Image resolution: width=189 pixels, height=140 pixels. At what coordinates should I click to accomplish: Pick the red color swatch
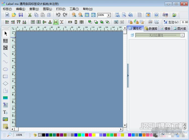coord(87,135)
